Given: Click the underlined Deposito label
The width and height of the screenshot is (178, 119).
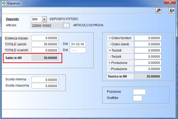Looking at the screenshot, I should point(12,19).
